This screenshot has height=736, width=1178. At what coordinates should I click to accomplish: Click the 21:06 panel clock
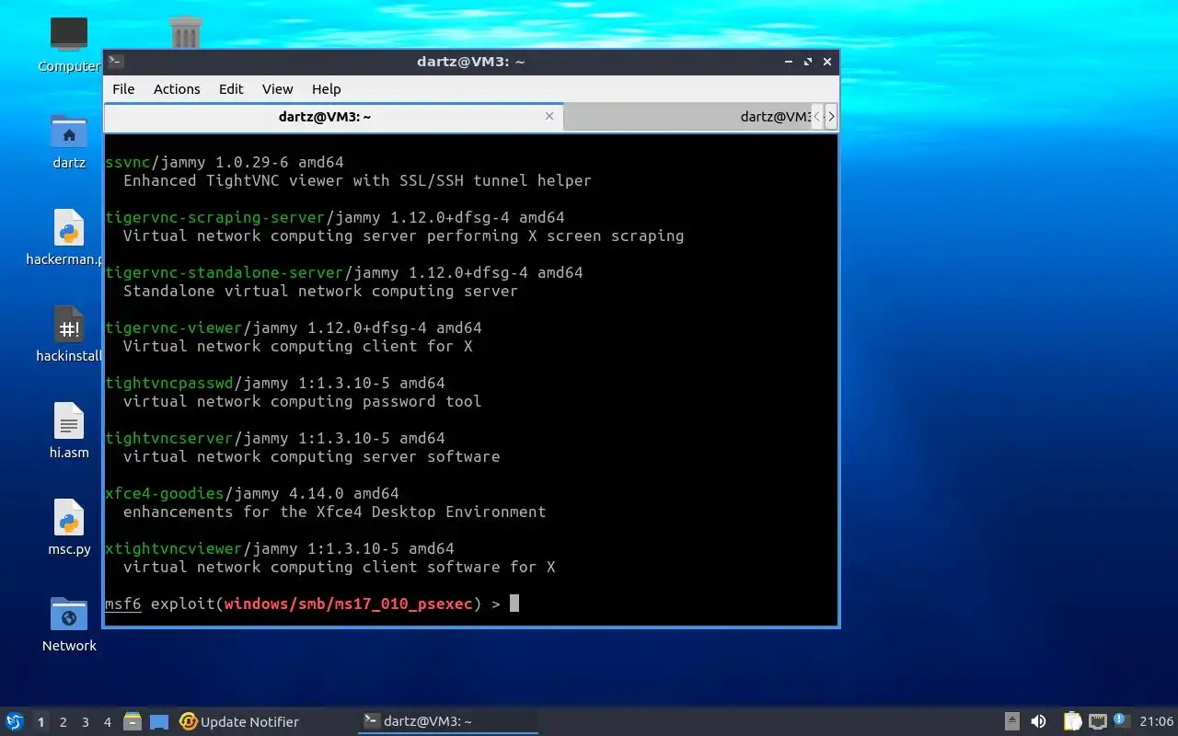coord(1156,721)
